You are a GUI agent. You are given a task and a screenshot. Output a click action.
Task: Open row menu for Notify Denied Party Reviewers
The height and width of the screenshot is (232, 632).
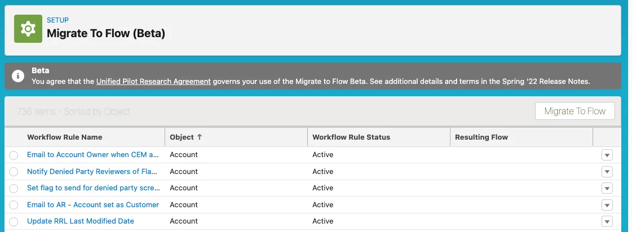coord(607,172)
